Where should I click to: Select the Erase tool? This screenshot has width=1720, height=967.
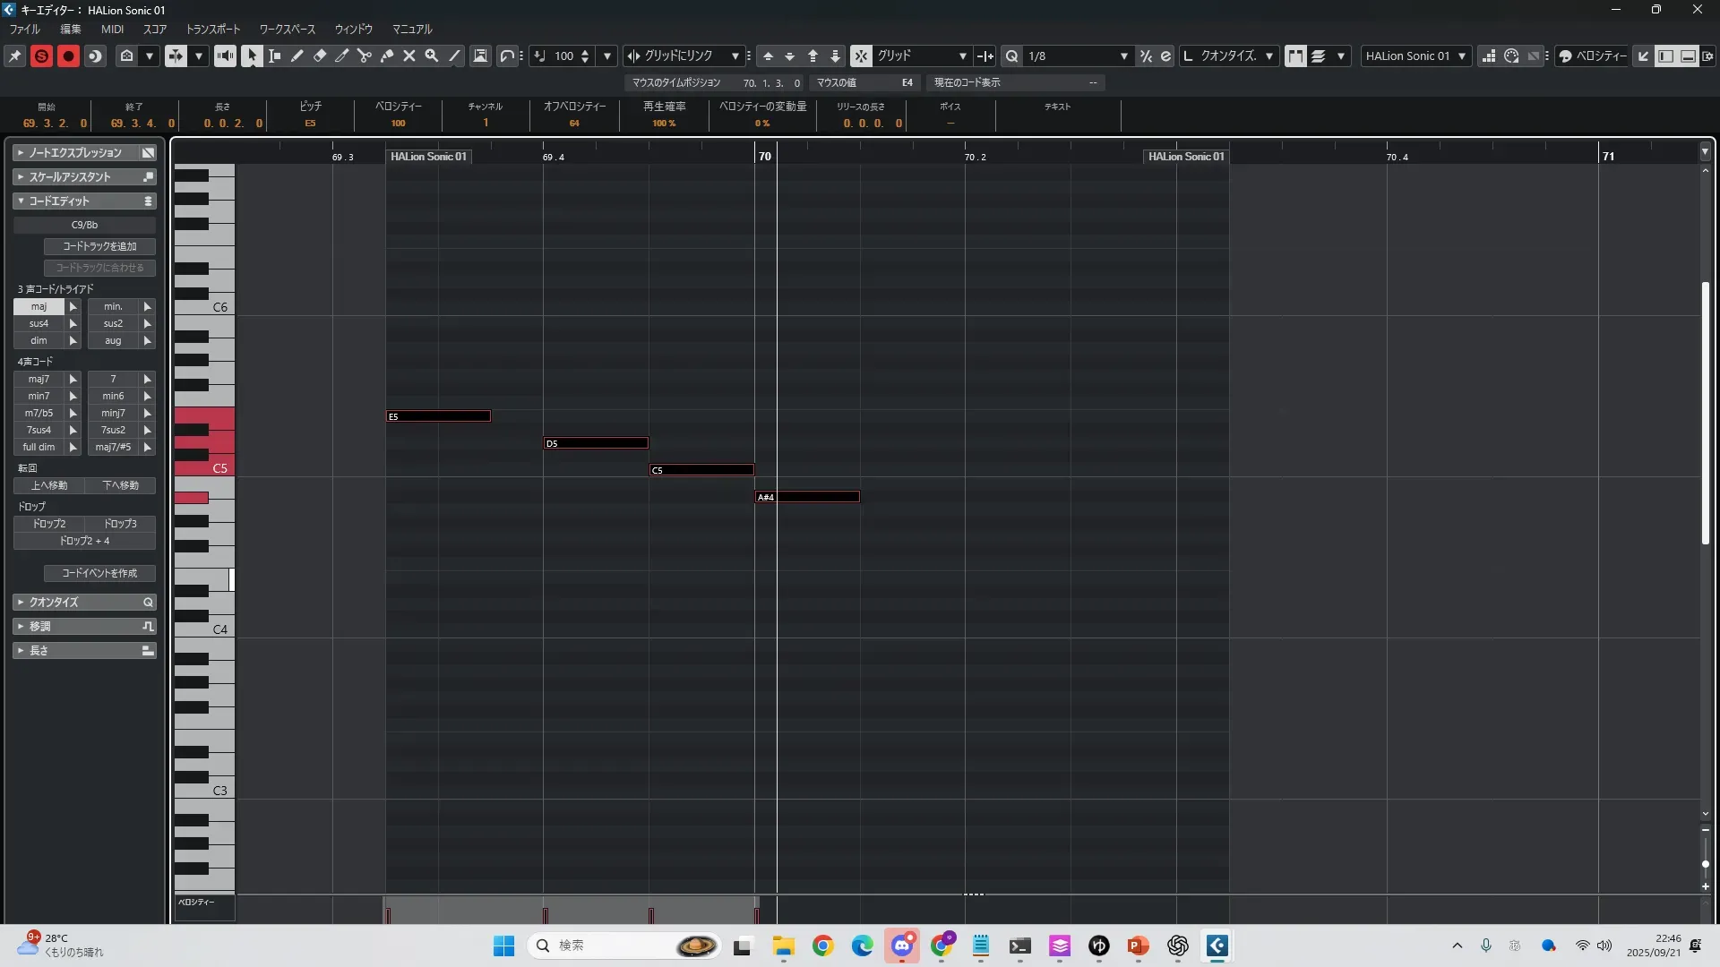320,56
